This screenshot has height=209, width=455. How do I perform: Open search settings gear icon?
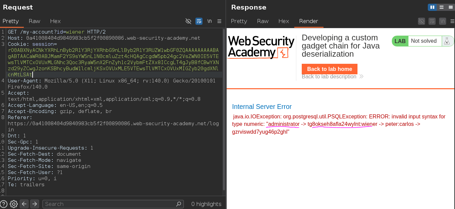(x=14, y=204)
